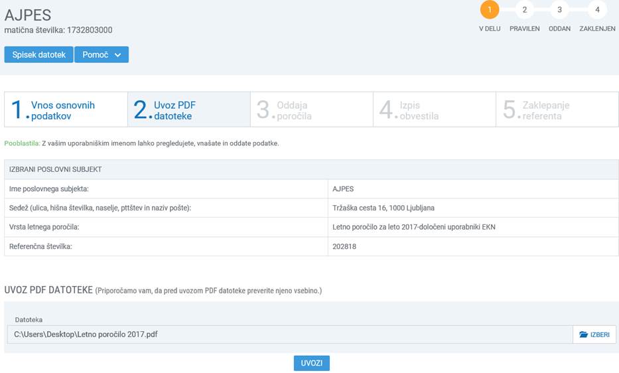The image size is (619, 373).
Task: Open the Spisek datotek file list
Action: (x=38, y=55)
